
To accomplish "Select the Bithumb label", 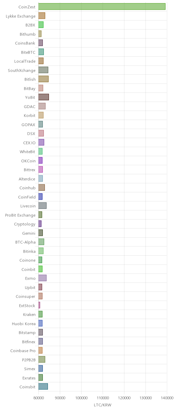I will [27, 34].
